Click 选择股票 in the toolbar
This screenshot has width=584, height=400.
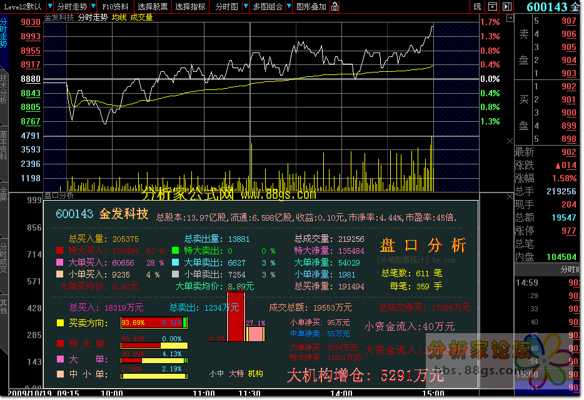click(153, 7)
